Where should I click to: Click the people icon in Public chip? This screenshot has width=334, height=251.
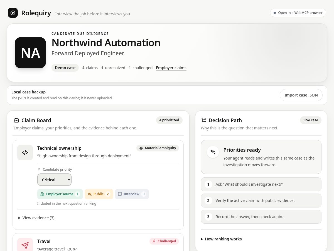[90, 194]
